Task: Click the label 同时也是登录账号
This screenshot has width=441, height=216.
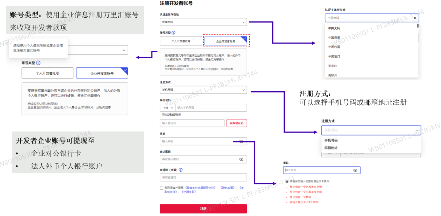Action: click(171, 115)
